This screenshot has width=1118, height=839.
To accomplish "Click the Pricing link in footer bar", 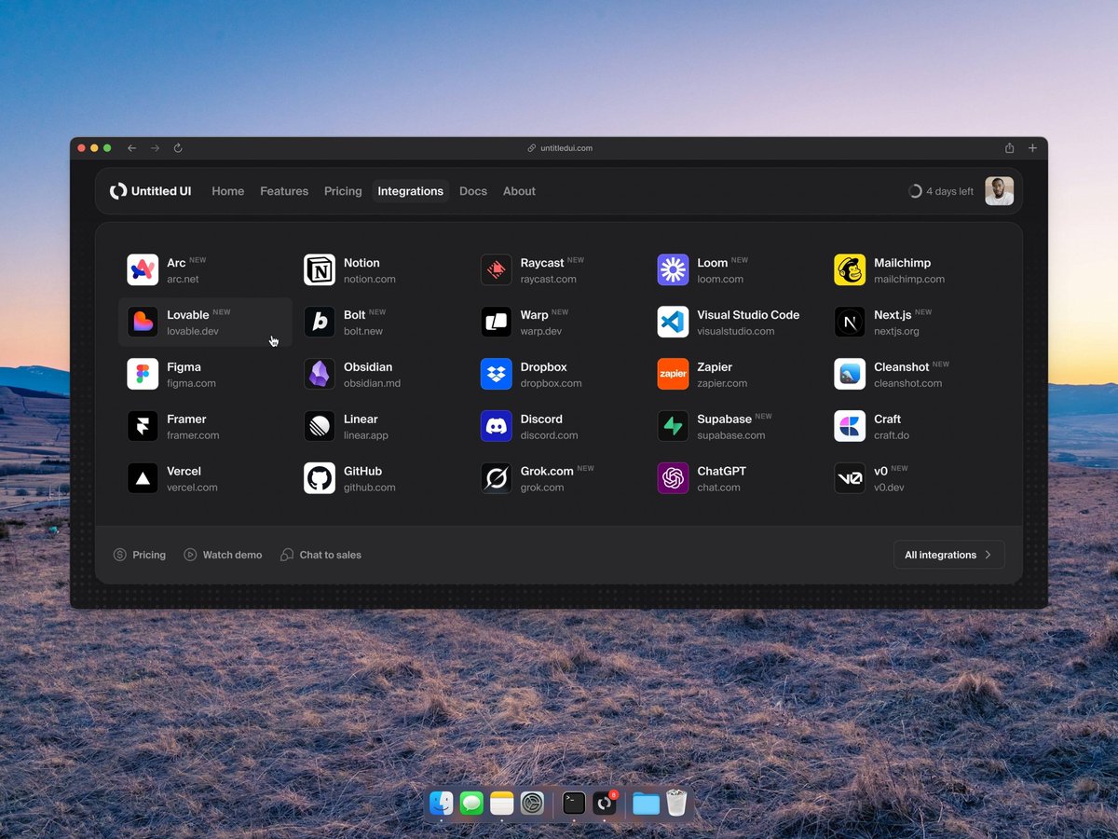I will tap(139, 555).
